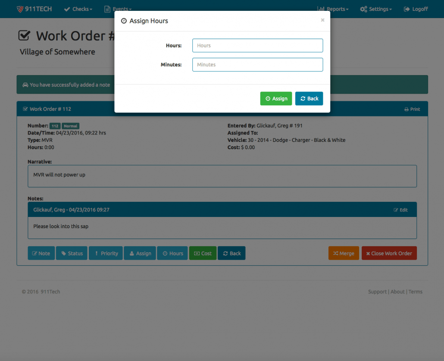Screen dimensions: 444x361
Task: Expand the Reports dropdown menu
Action: click(x=332, y=9)
